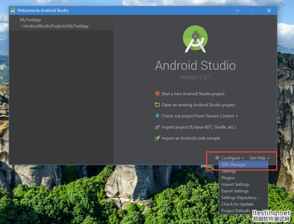
Task: Open recent project MyTestApp
Action: [61, 23]
